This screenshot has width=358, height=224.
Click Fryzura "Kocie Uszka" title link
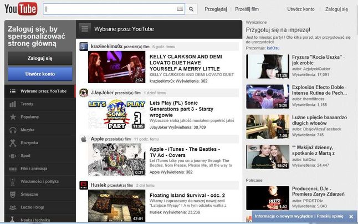(318, 60)
